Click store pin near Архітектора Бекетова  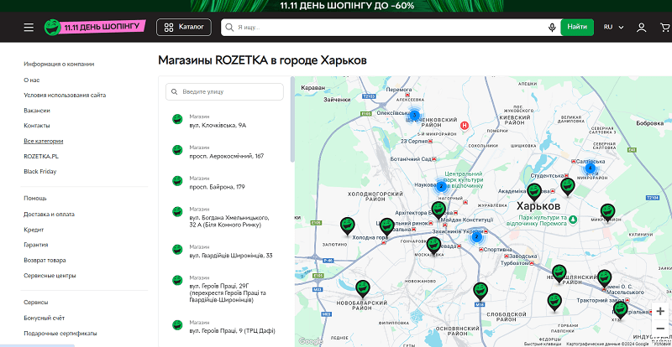(438, 210)
